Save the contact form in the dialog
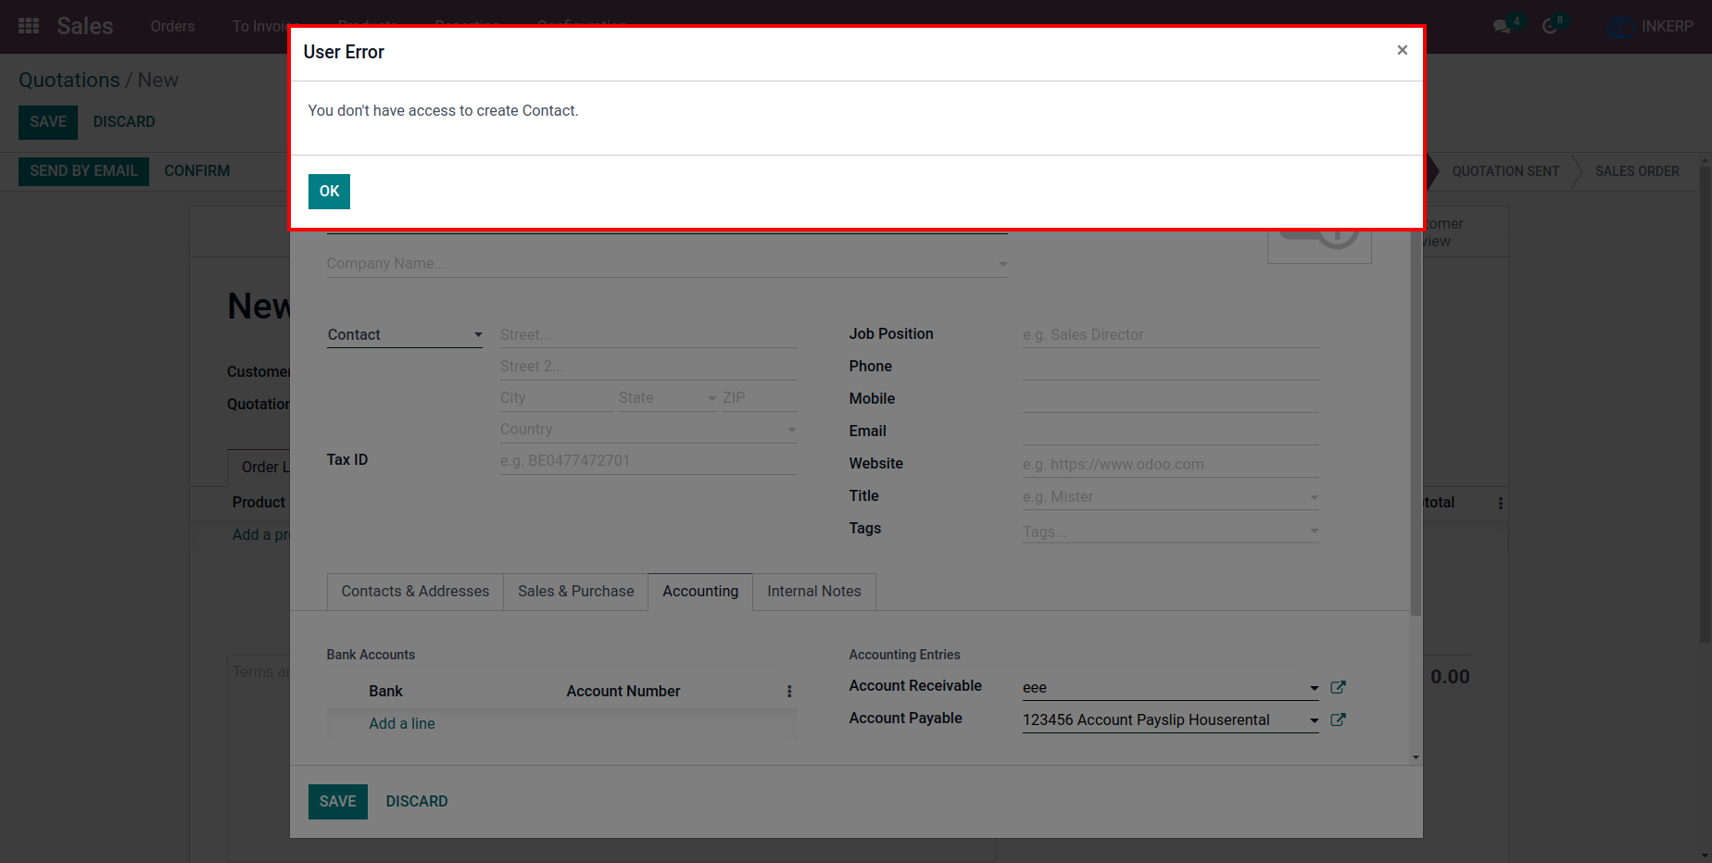Image resolution: width=1712 pixels, height=863 pixels. [337, 802]
